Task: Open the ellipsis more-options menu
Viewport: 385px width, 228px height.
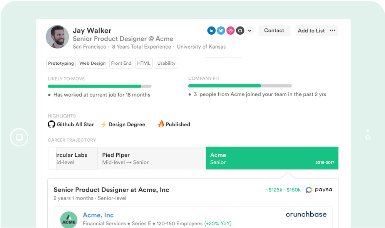Action: (333, 30)
